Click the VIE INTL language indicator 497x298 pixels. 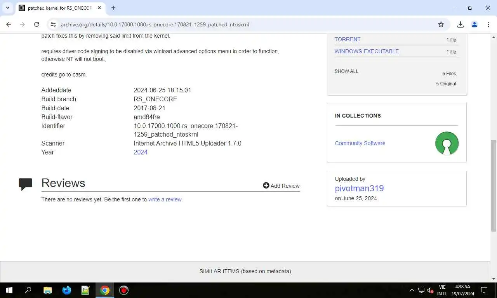(442, 290)
